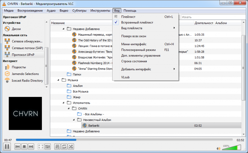Open the Вся Музыка folder
Image resolution: width=248 pixels, height=153 pixels.
pos(77,91)
